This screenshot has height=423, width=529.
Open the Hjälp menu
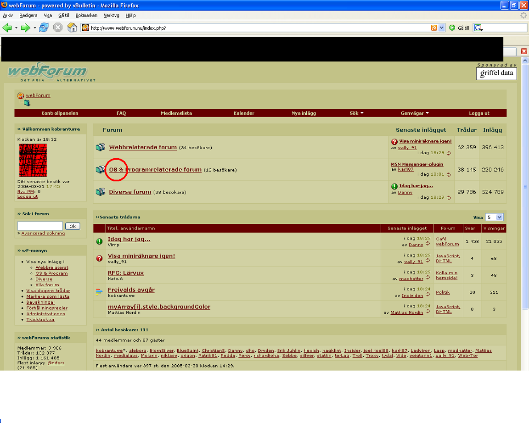[x=130, y=16]
